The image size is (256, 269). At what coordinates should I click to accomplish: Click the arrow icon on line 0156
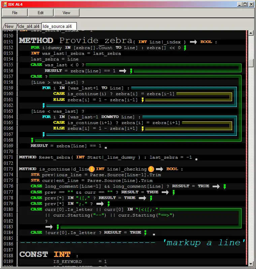(122, 71)
